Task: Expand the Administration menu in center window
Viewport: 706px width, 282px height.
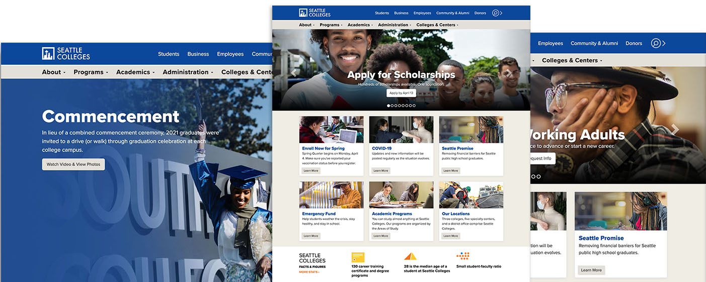Action: 395,25
